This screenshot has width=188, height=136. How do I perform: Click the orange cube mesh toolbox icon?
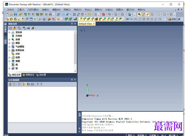pos(11,19)
